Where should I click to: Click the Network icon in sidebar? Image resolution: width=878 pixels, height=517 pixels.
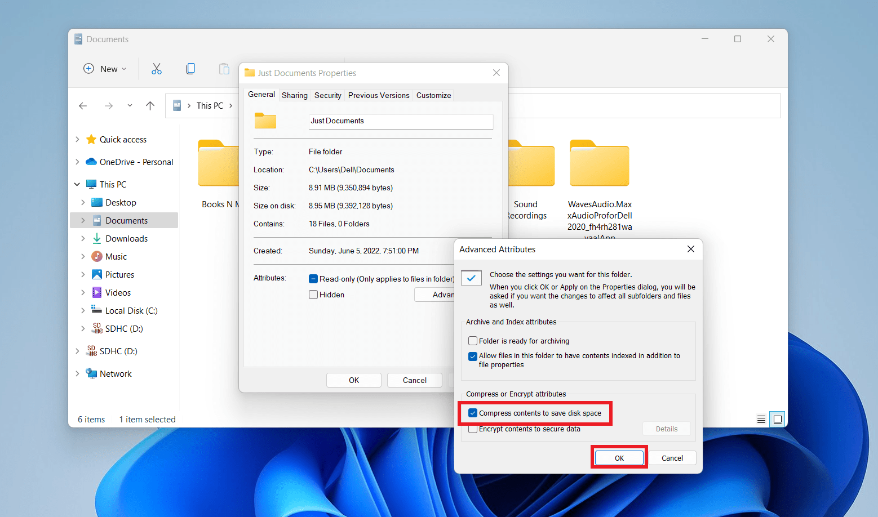(x=91, y=373)
